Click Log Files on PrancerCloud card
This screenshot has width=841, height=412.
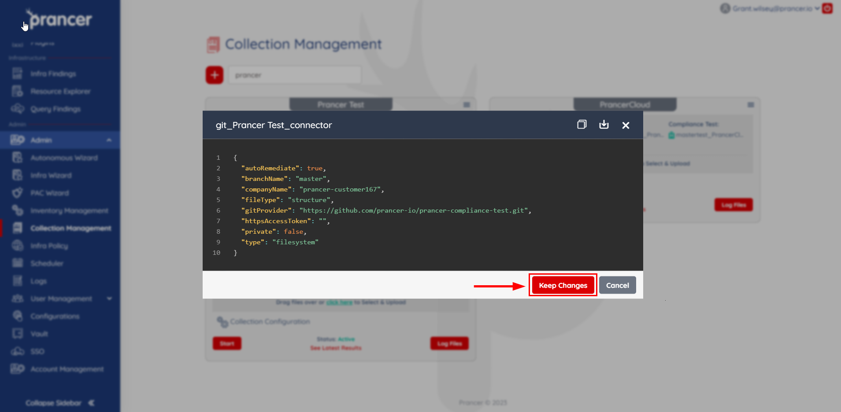click(x=734, y=205)
